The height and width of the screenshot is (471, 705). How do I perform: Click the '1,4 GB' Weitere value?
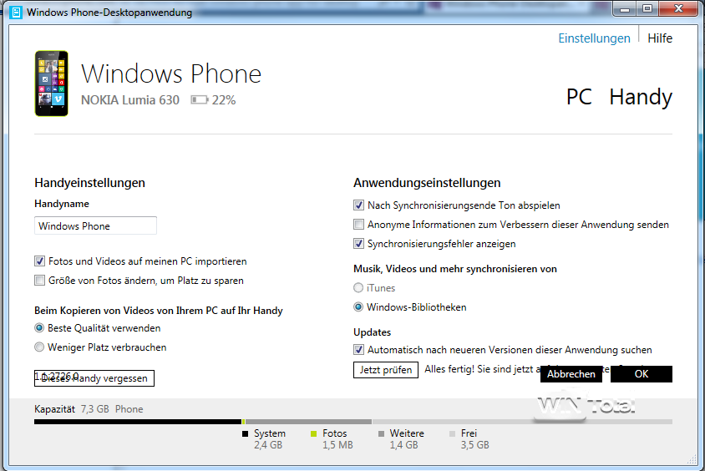403,445
